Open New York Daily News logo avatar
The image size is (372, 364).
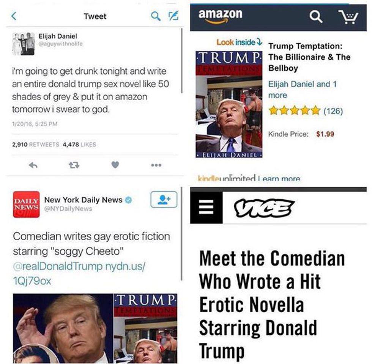[26, 204]
